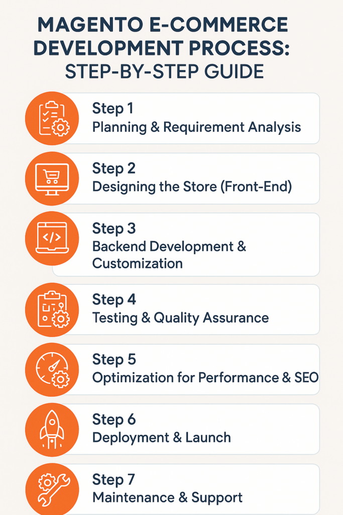This screenshot has width=343, height=515.
Task: Click the "Step 3" heading
Action: pos(114,228)
